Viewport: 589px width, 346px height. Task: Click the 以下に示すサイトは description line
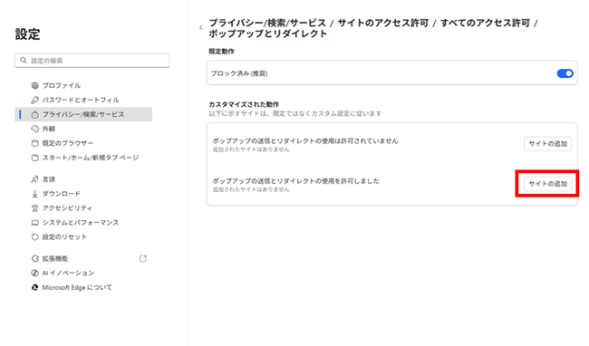pyautogui.click(x=295, y=113)
